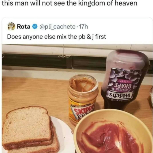
Task: Click the upside-down Welch's logo on the bottle
Action: [121, 95]
